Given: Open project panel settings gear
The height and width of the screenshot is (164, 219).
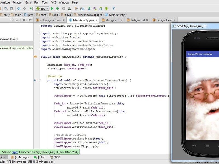Looking at the screenshot, I should (x=24, y=20).
